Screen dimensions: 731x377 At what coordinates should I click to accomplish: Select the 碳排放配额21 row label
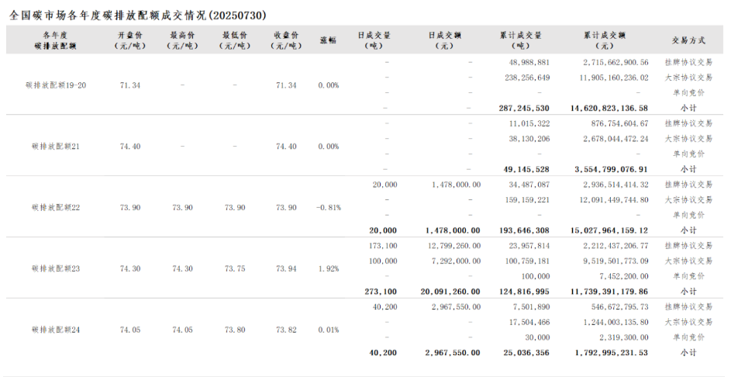click(x=56, y=147)
